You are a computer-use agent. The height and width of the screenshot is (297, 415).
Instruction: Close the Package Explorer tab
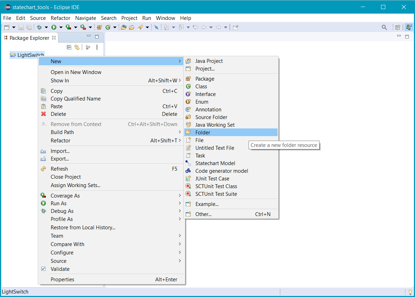[x=54, y=38]
